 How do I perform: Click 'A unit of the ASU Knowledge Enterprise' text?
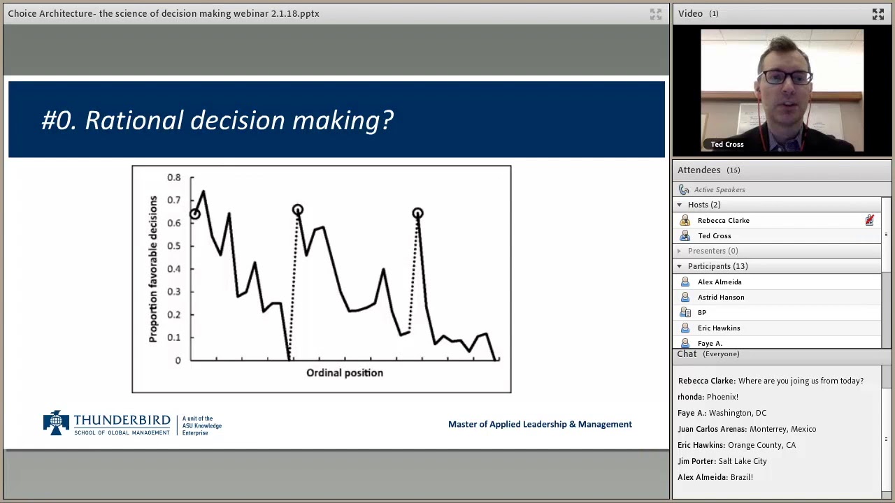coord(202,425)
